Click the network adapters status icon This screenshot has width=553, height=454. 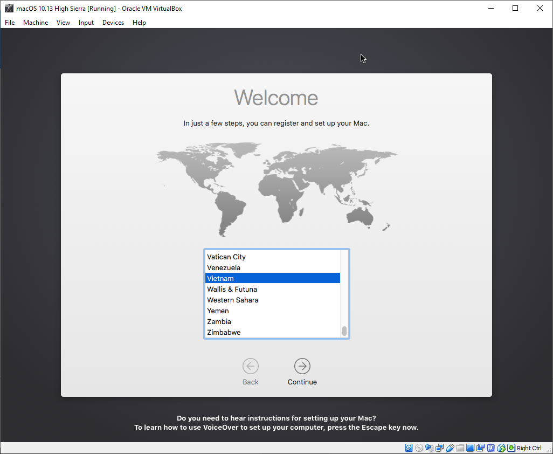pos(440,448)
